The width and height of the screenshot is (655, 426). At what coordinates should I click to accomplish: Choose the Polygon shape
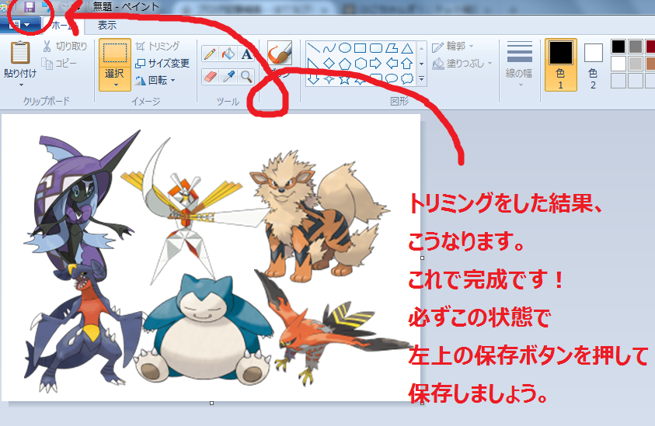[x=392, y=48]
